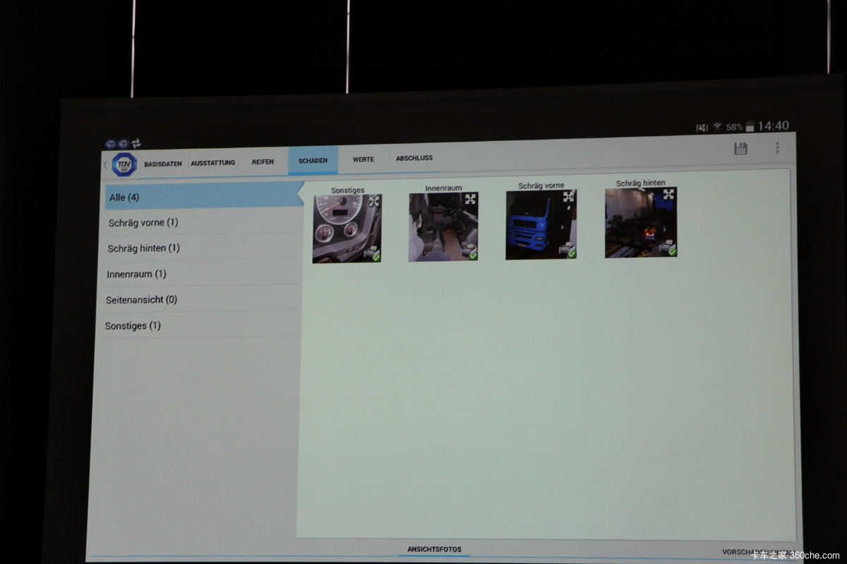Expand the Innenraum photo to fullscreen
847x564 pixels.
471,200
